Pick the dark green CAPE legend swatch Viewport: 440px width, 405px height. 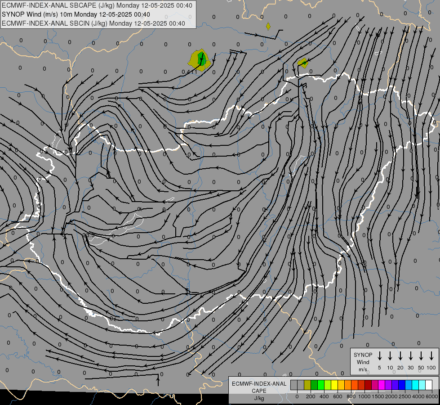[314, 385]
